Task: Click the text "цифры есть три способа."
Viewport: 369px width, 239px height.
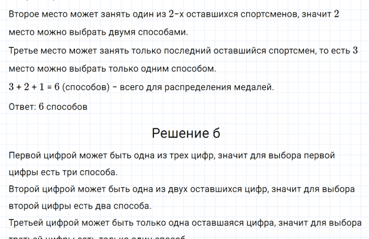Action: click(x=63, y=173)
